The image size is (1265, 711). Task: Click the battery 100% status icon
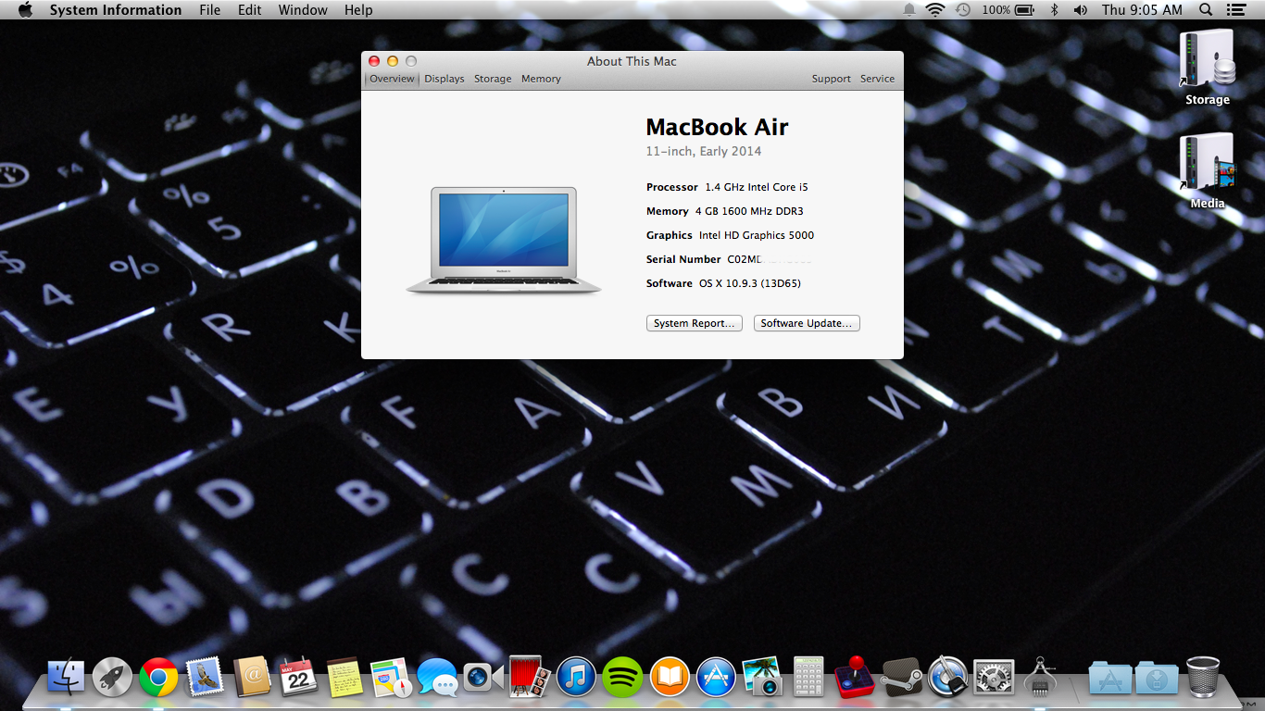pyautogui.click(x=1008, y=10)
